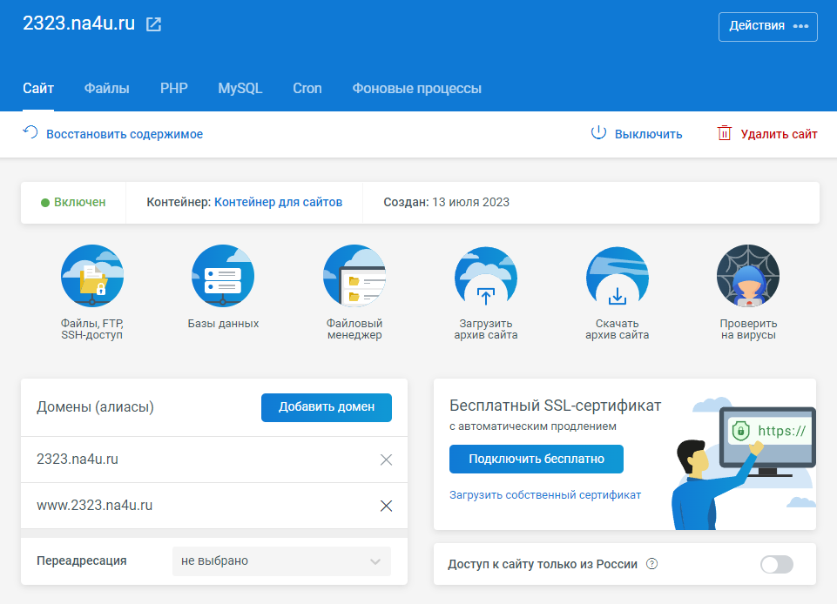837x604 pixels.
Task: Expand the Переадресация dropdown
Action: 281,561
